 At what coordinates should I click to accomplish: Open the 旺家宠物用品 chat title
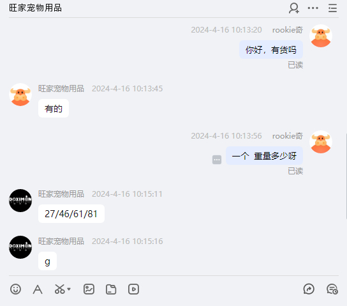(x=36, y=8)
